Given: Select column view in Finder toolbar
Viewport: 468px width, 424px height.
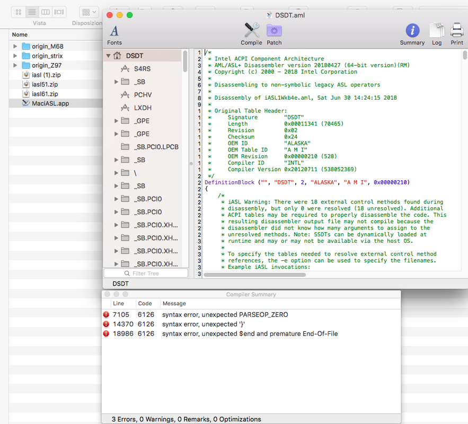Looking at the screenshot, I should click(46, 12).
